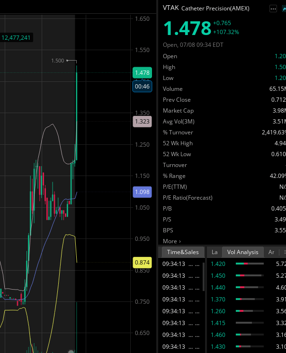Click the Catheter Precision(AMEX) company name
The height and width of the screenshot is (353, 286).
click(x=215, y=9)
